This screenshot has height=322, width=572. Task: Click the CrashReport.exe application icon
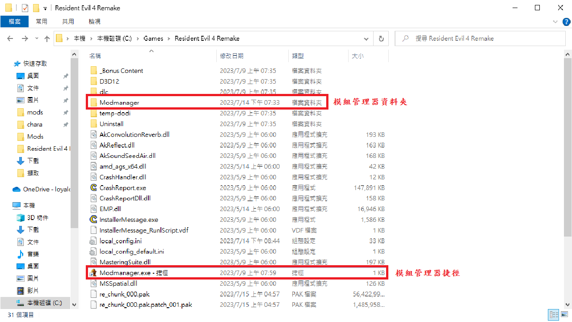pyautogui.click(x=93, y=188)
